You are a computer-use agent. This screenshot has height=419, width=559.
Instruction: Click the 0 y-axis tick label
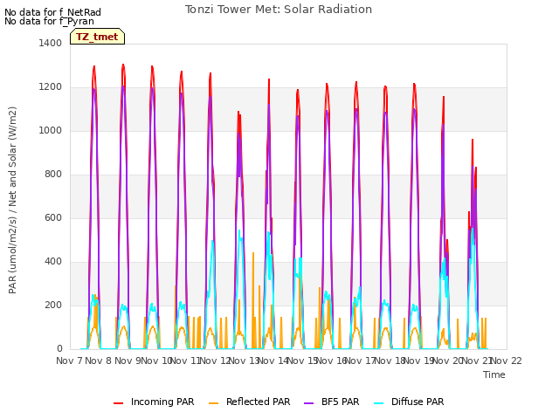coord(59,349)
